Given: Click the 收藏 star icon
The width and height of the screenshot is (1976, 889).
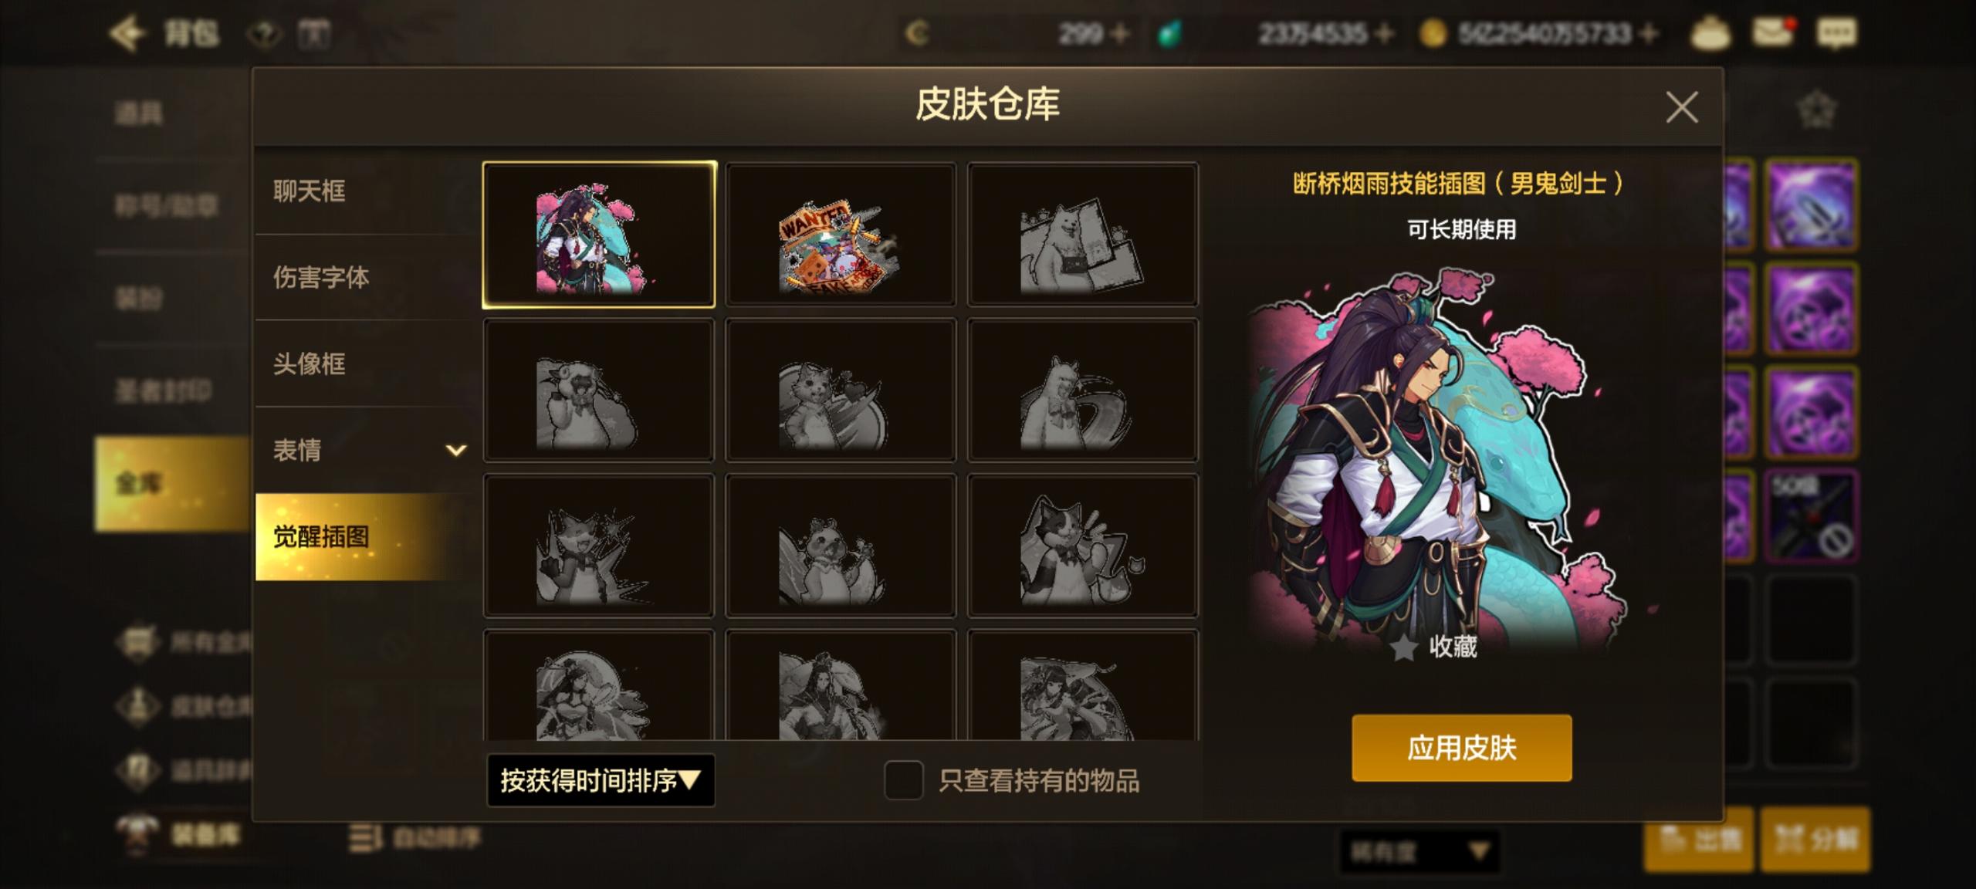Looking at the screenshot, I should pyautogui.click(x=1403, y=647).
